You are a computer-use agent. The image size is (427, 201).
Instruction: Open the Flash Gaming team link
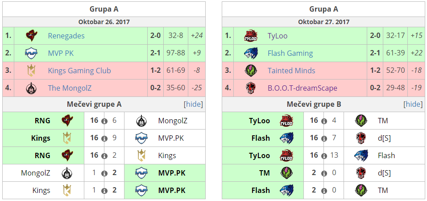[290, 53]
